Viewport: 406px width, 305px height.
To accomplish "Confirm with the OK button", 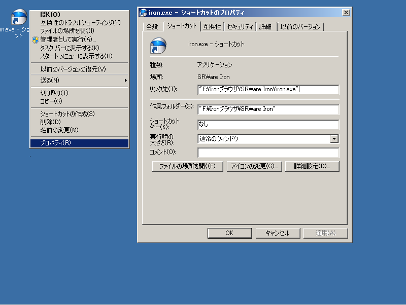I will pos(229,233).
